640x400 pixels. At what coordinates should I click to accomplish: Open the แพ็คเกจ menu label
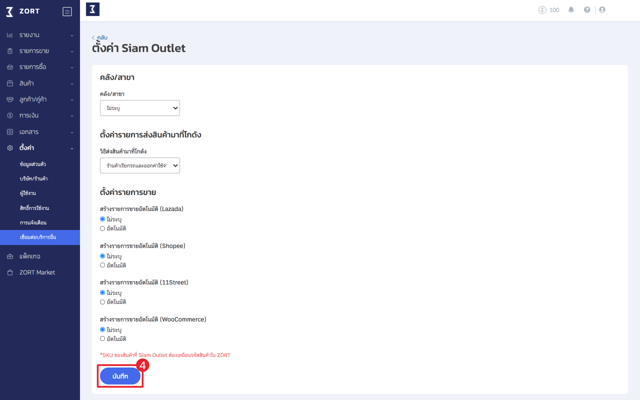(x=30, y=257)
